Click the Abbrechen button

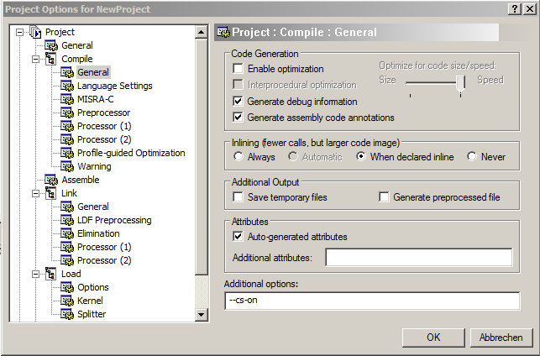click(501, 338)
